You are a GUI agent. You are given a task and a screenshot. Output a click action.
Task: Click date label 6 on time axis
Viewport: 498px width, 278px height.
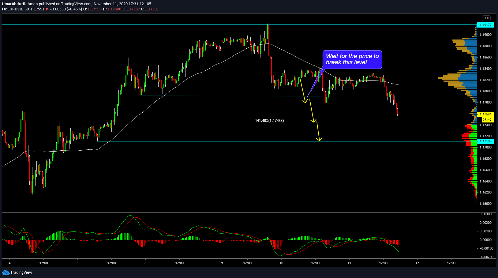(146, 263)
